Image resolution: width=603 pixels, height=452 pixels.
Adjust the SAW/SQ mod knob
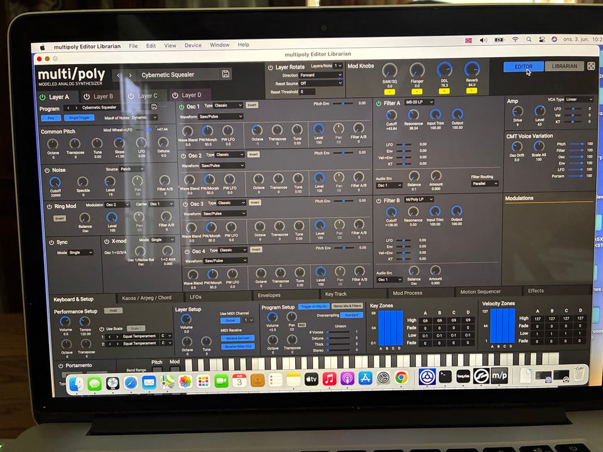[x=389, y=71]
